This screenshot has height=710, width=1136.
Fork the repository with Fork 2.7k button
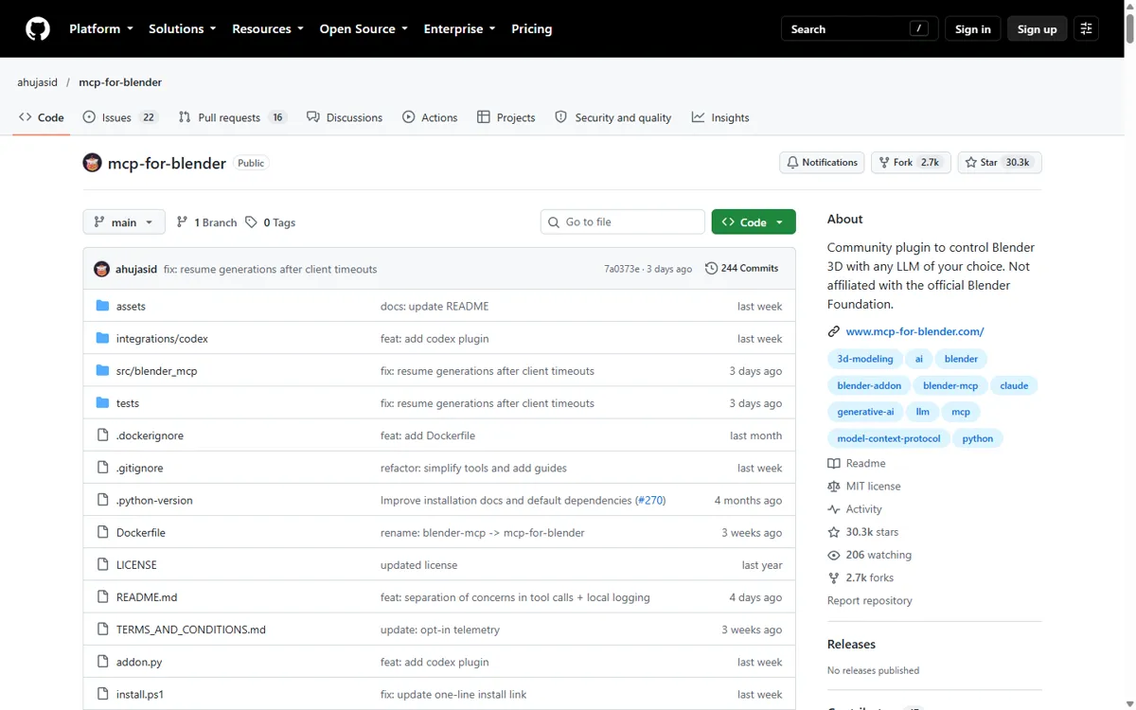[x=910, y=163]
